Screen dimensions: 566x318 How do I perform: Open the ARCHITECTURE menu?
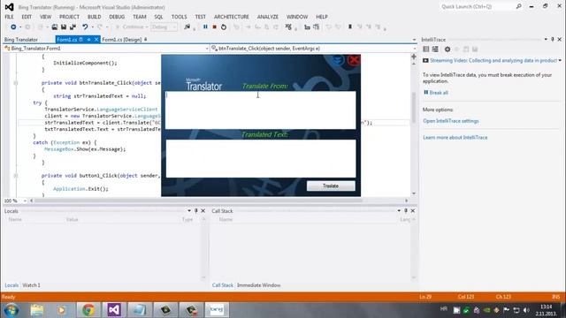pyautogui.click(x=232, y=17)
